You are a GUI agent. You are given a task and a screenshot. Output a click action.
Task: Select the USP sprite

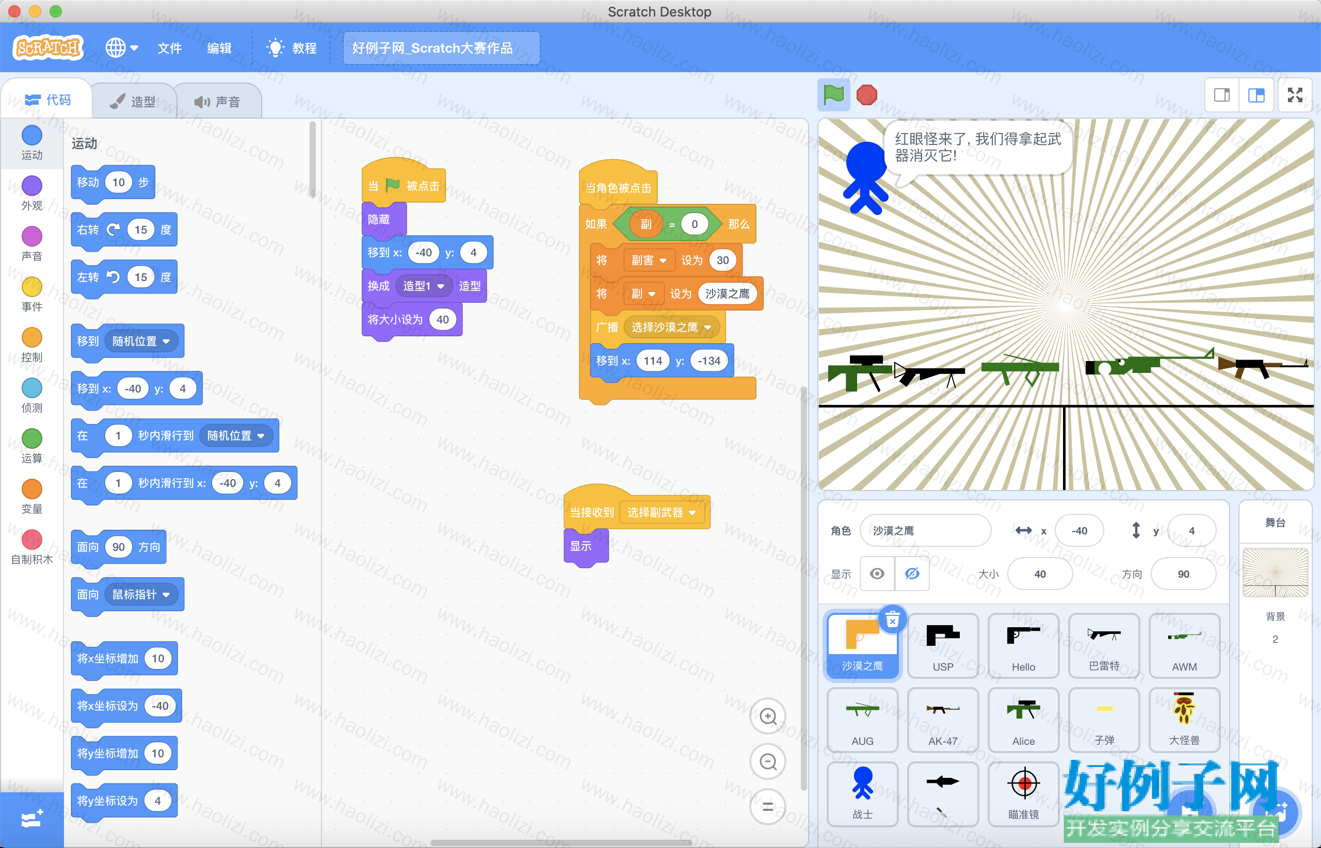[x=943, y=646]
